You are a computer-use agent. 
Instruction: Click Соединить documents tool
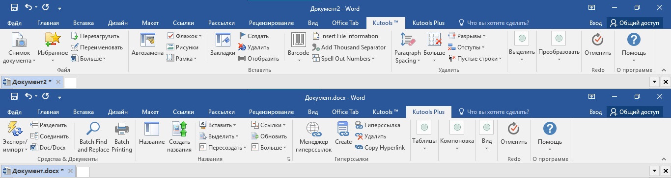coord(49,136)
